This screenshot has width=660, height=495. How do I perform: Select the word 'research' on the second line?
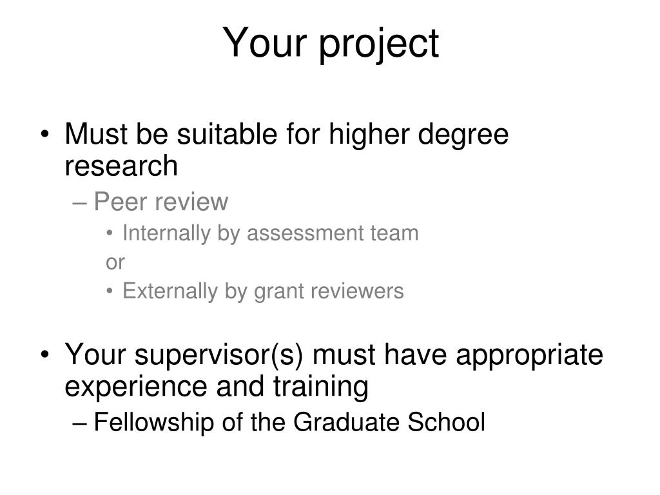point(121,166)
